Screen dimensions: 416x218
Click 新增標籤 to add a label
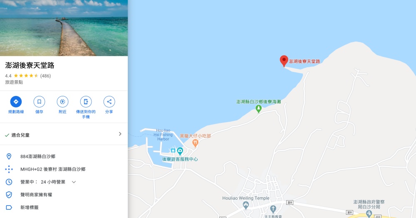pyautogui.click(x=30, y=207)
